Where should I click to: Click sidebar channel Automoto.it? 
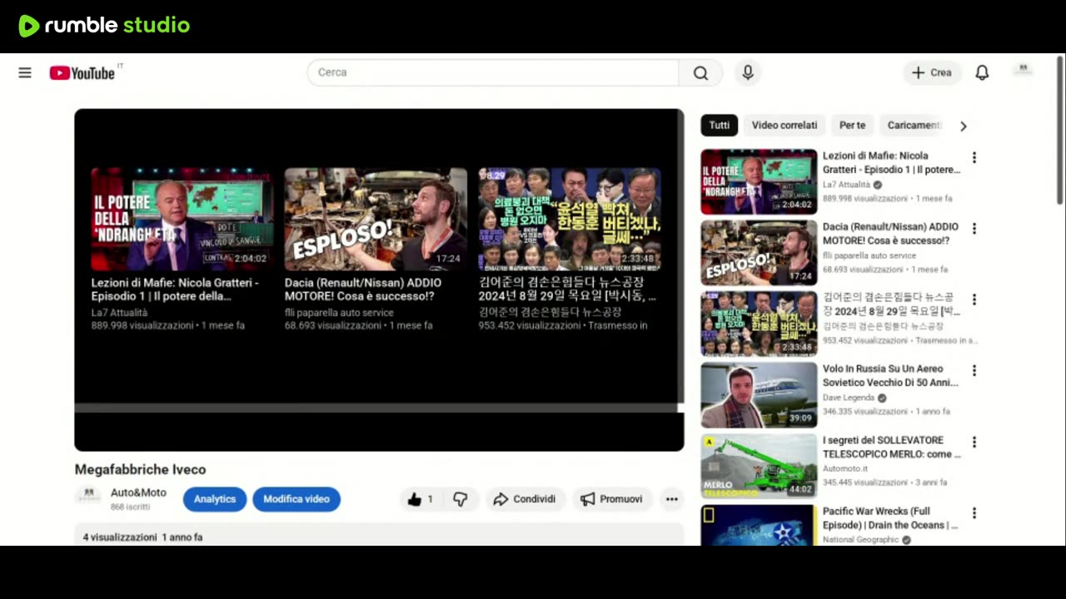click(845, 469)
